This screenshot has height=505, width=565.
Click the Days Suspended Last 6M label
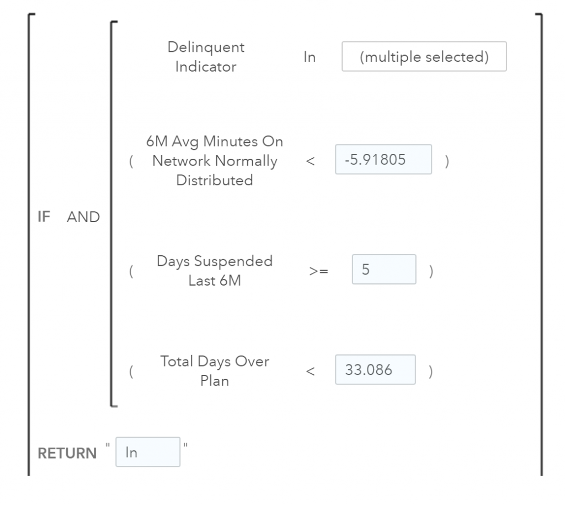tap(214, 270)
